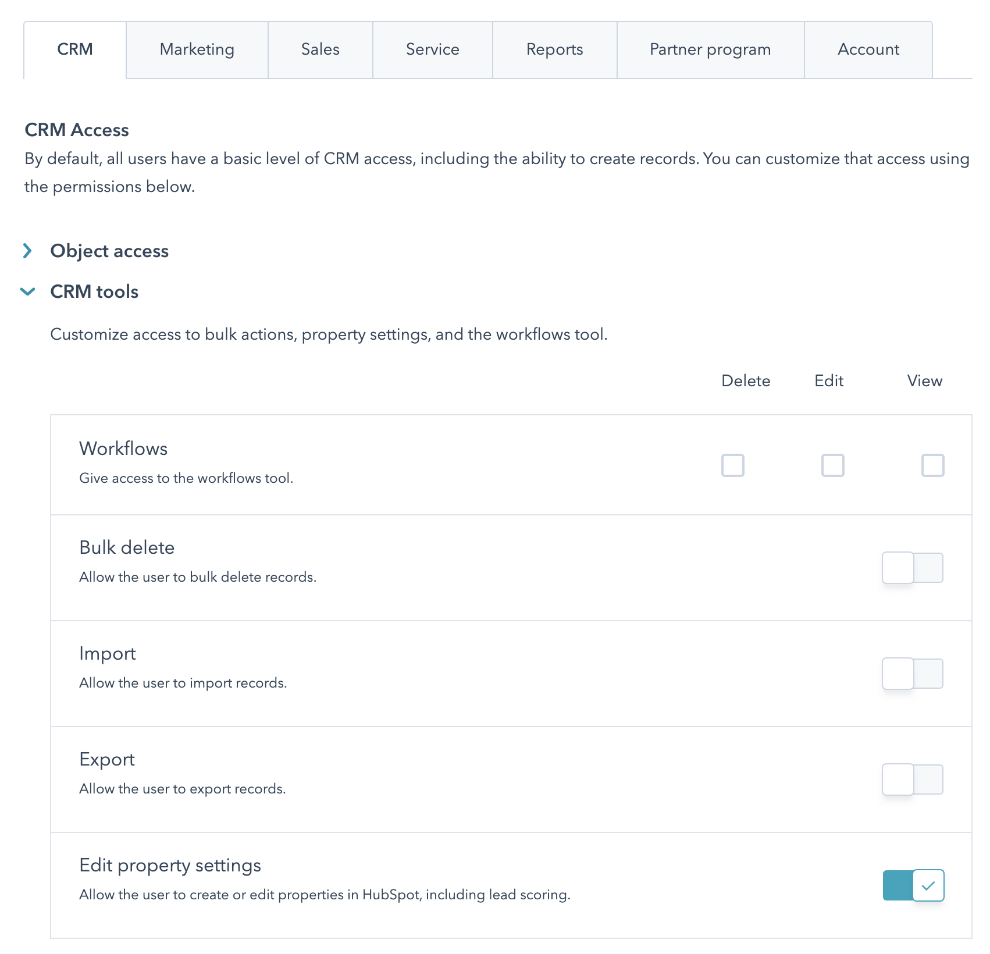Select the Reports tab
This screenshot has height=954, width=990.
(x=554, y=49)
